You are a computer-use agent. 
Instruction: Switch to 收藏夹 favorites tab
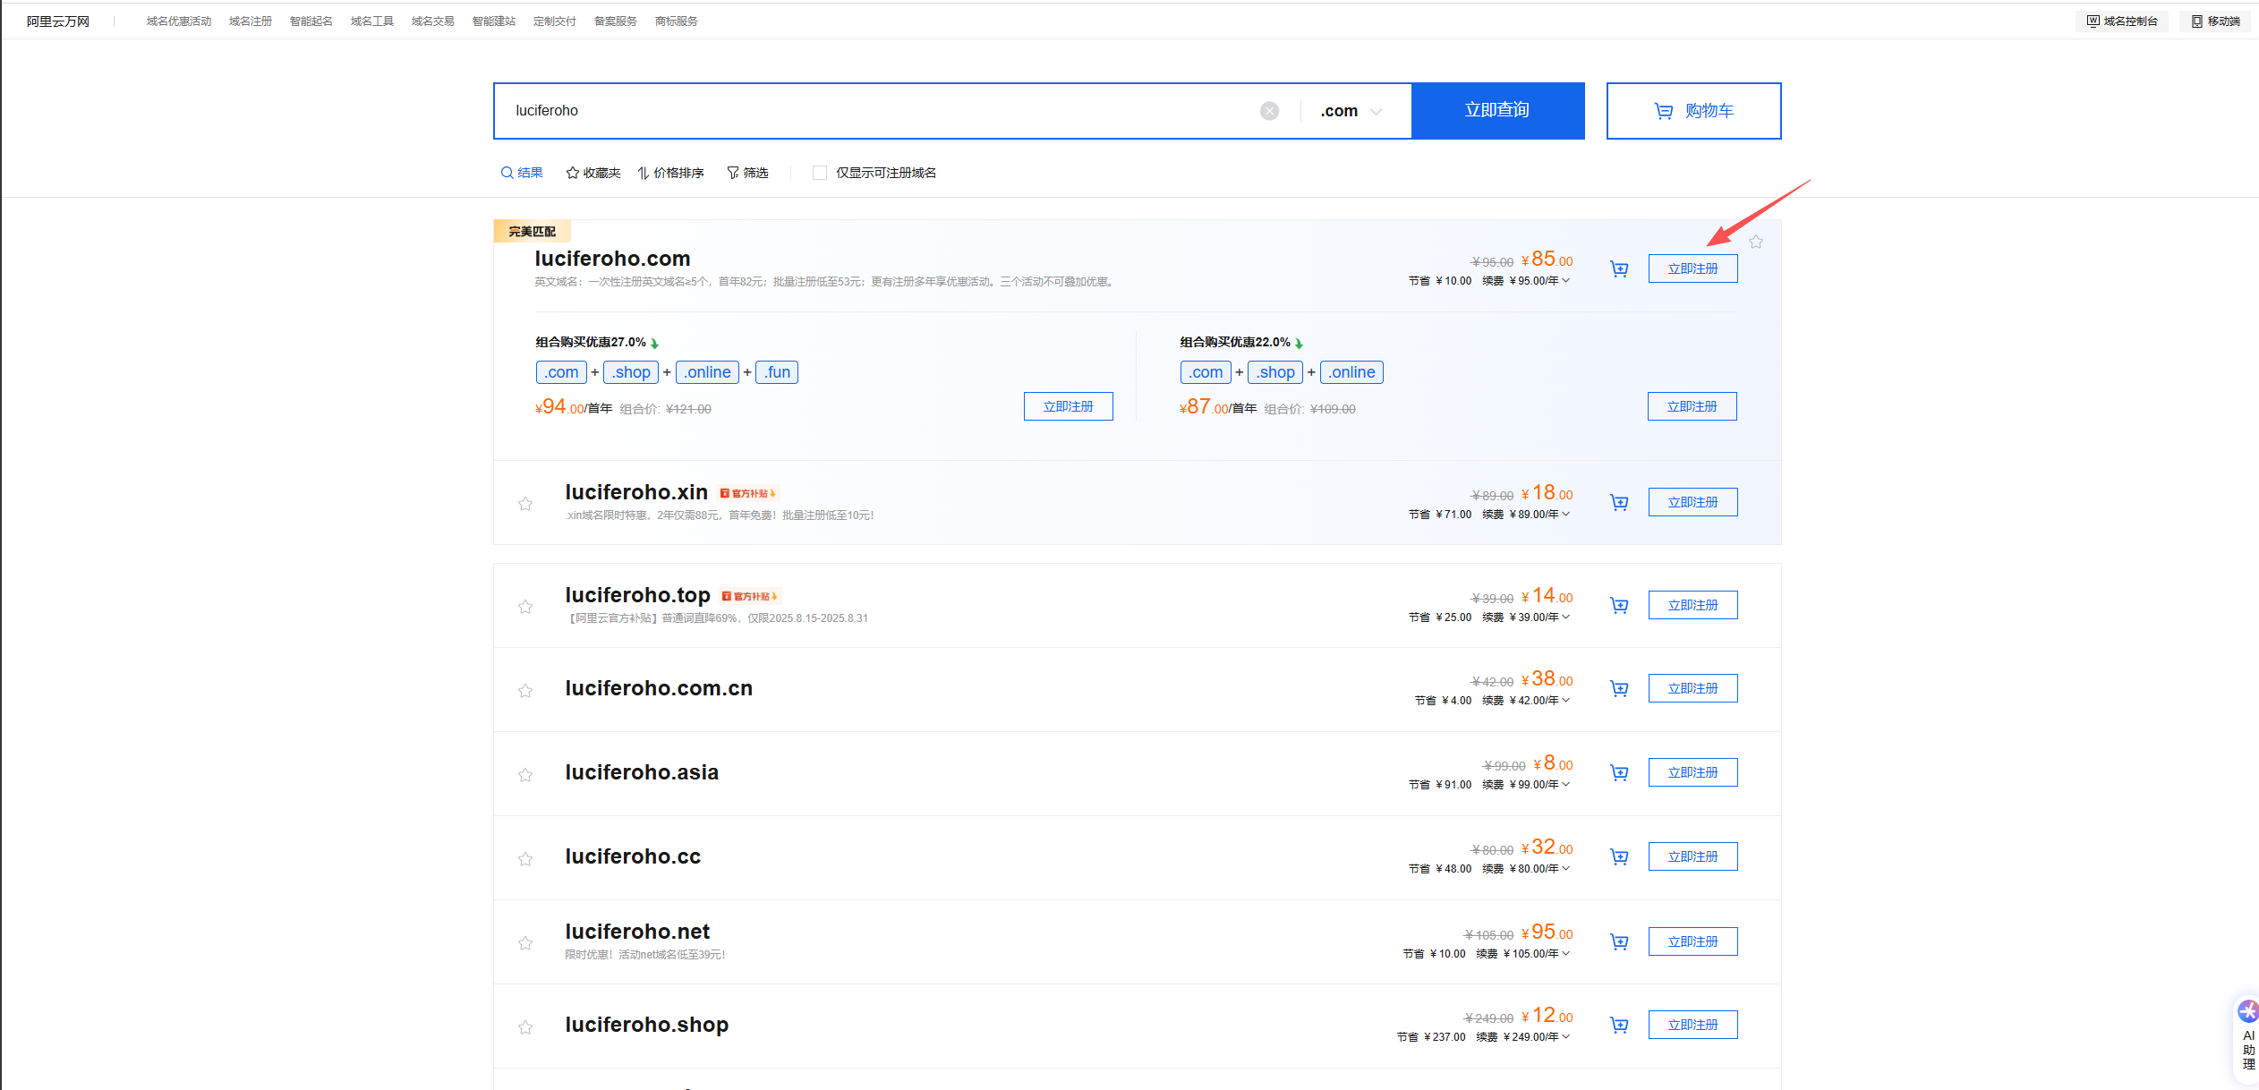click(x=593, y=173)
